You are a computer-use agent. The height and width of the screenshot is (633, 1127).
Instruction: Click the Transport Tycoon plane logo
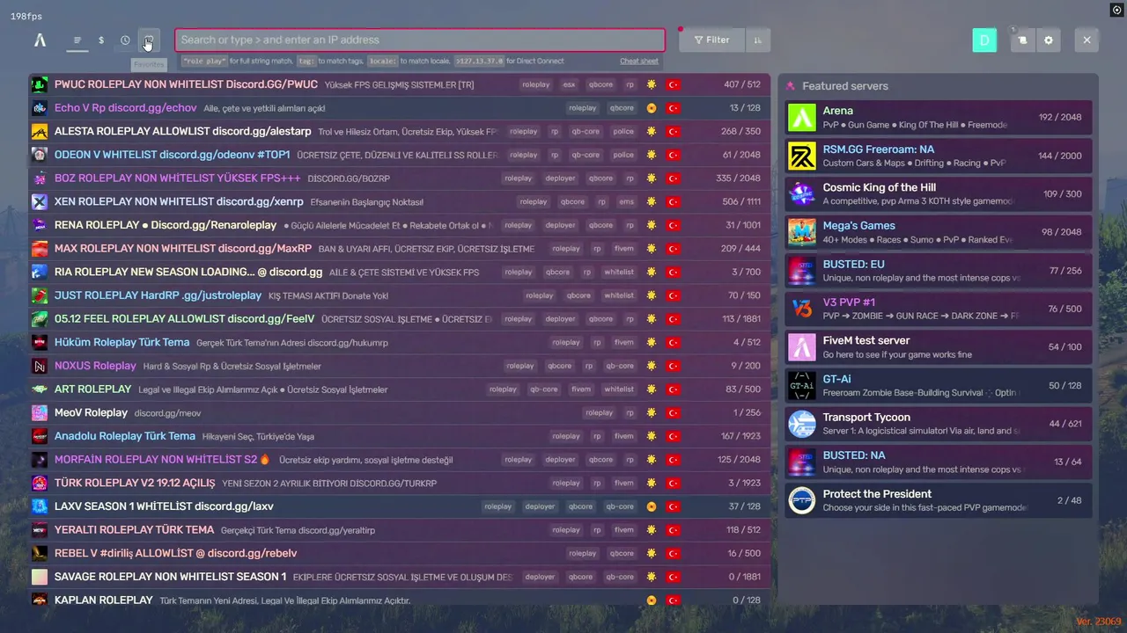click(x=801, y=424)
